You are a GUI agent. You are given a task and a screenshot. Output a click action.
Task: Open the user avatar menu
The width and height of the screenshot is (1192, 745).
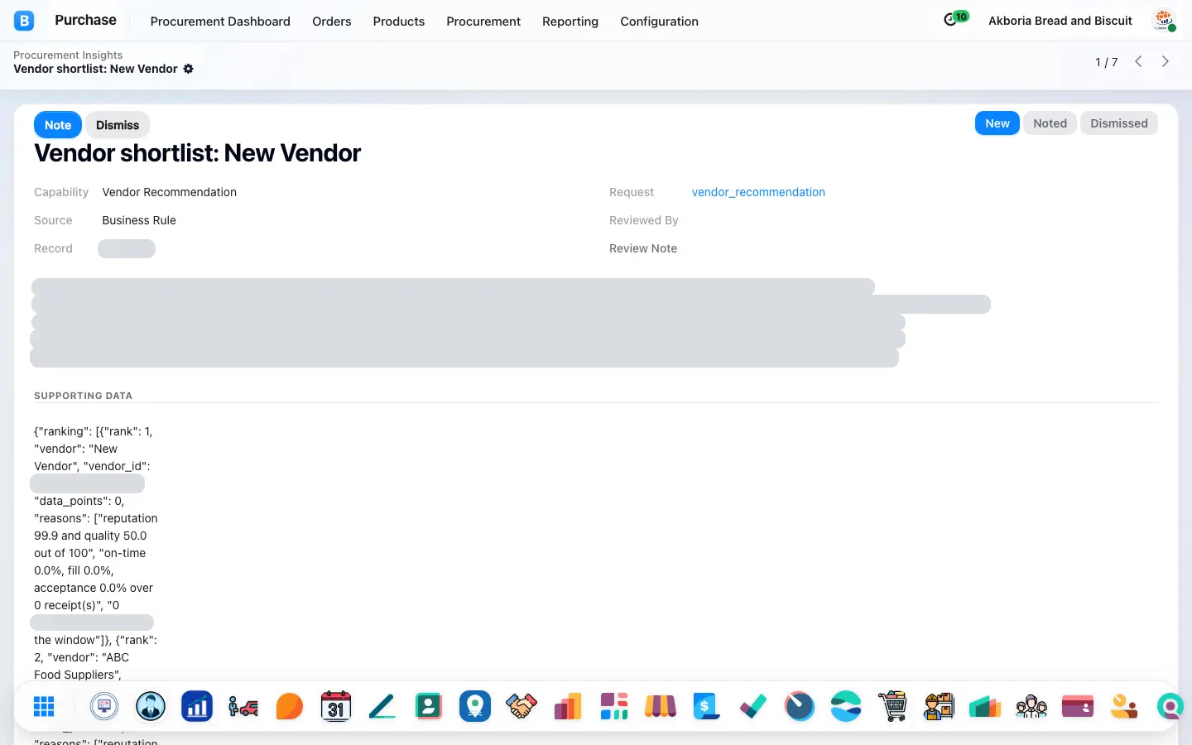[1164, 21]
